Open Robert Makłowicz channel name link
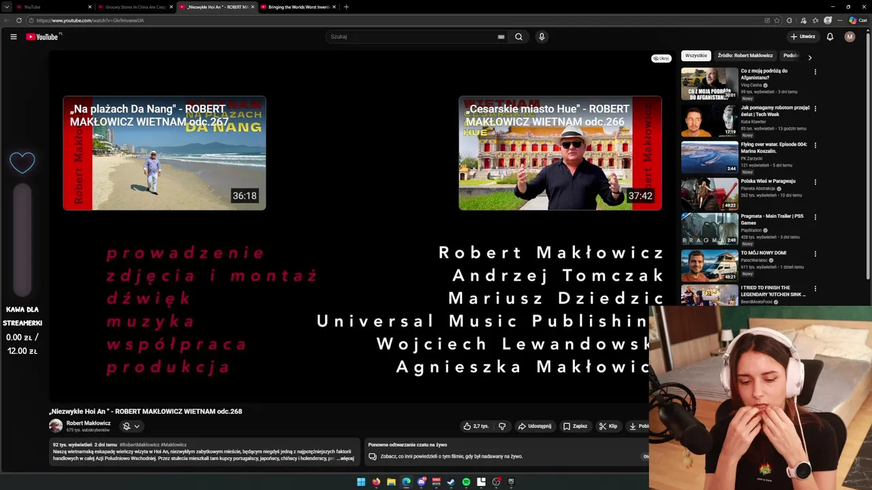 point(89,423)
